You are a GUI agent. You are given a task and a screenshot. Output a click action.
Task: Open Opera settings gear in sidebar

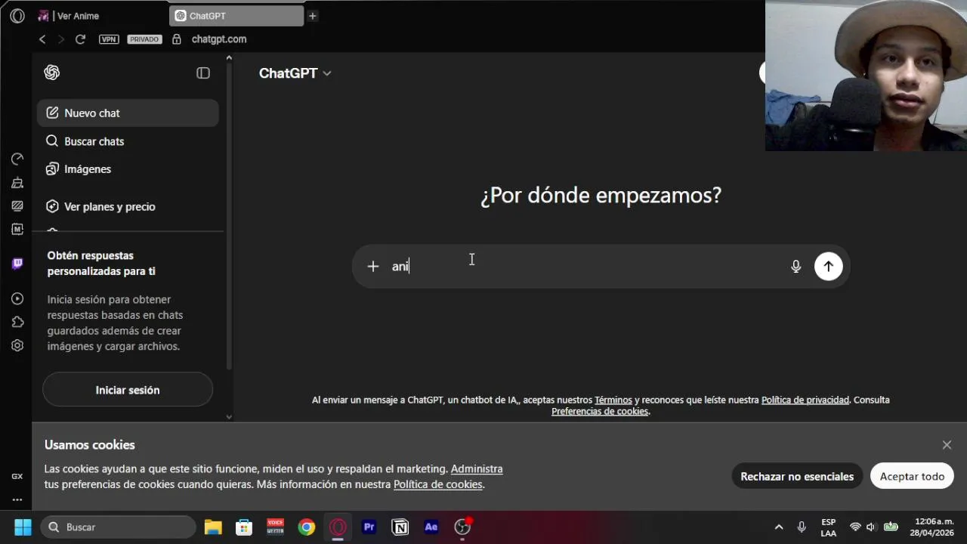pos(17,345)
